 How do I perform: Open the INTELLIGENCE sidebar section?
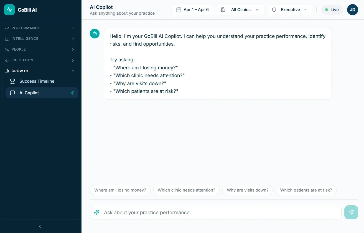point(40,39)
